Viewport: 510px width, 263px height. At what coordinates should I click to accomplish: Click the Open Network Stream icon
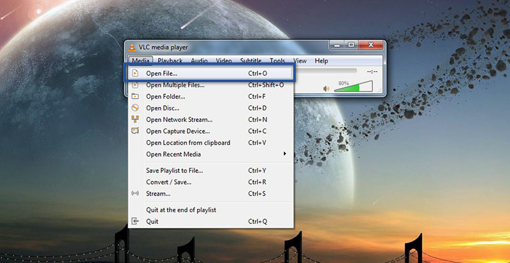click(x=135, y=120)
